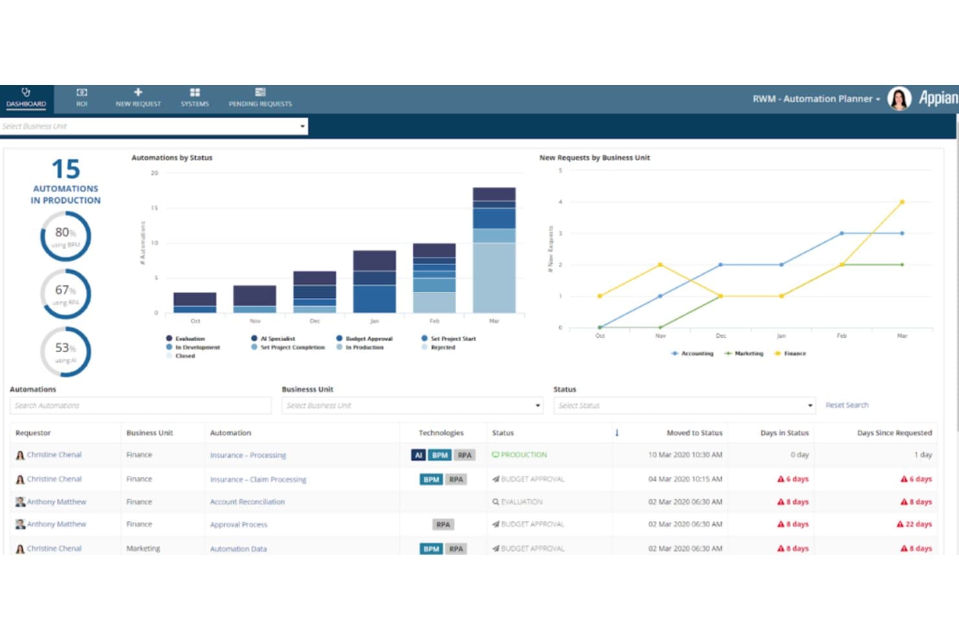Click the Reset Search link
This screenshot has width=959, height=640.
[x=847, y=405]
